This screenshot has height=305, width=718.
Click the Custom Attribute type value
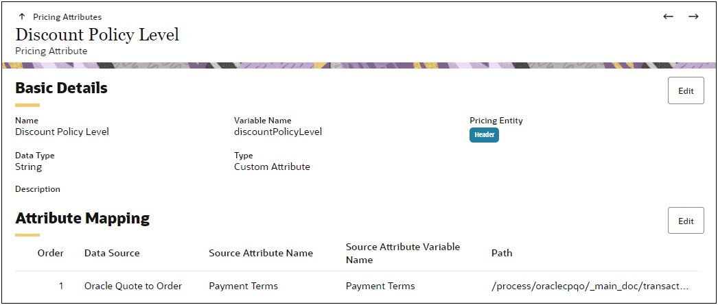(272, 167)
